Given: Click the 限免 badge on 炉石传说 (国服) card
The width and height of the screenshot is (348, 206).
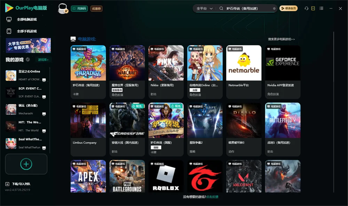Looking at the screenshot, I should click(x=176, y=106).
